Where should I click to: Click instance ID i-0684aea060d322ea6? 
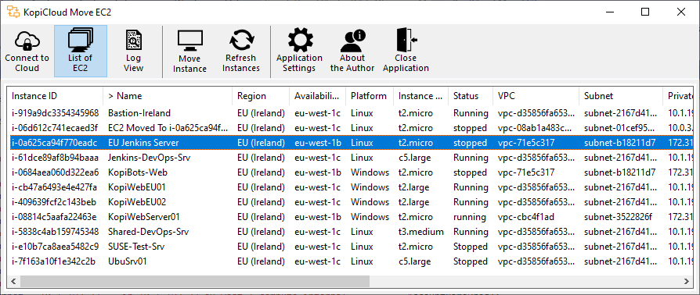[x=56, y=172]
